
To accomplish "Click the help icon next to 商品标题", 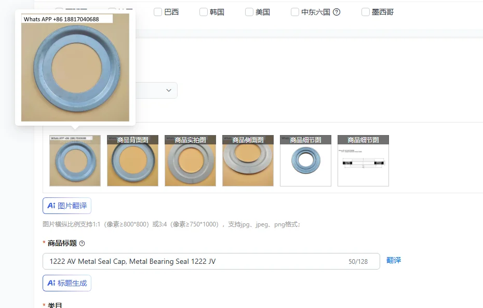I will pyautogui.click(x=81, y=243).
